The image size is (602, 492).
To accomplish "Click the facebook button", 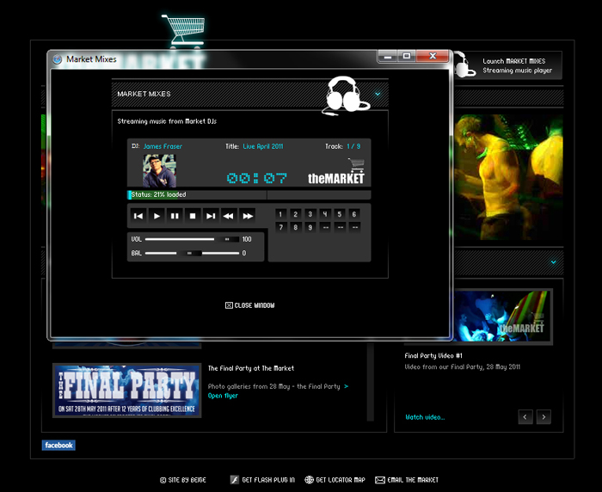I will coord(58,446).
